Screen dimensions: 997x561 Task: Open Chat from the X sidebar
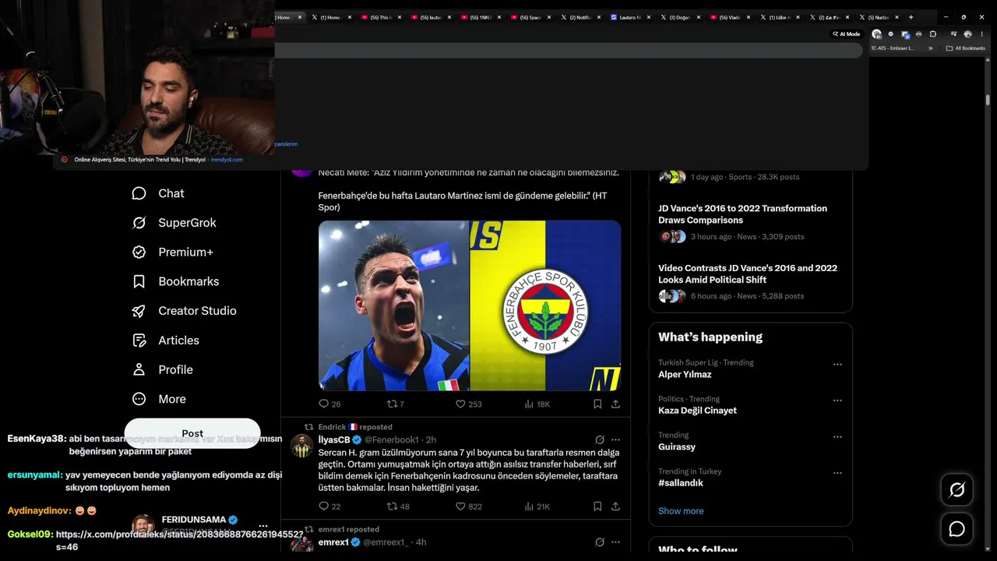pyautogui.click(x=158, y=193)
